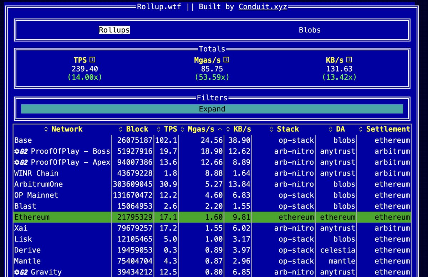
Task: Click the total KB/s value 131.63
Action: [339, 69]
